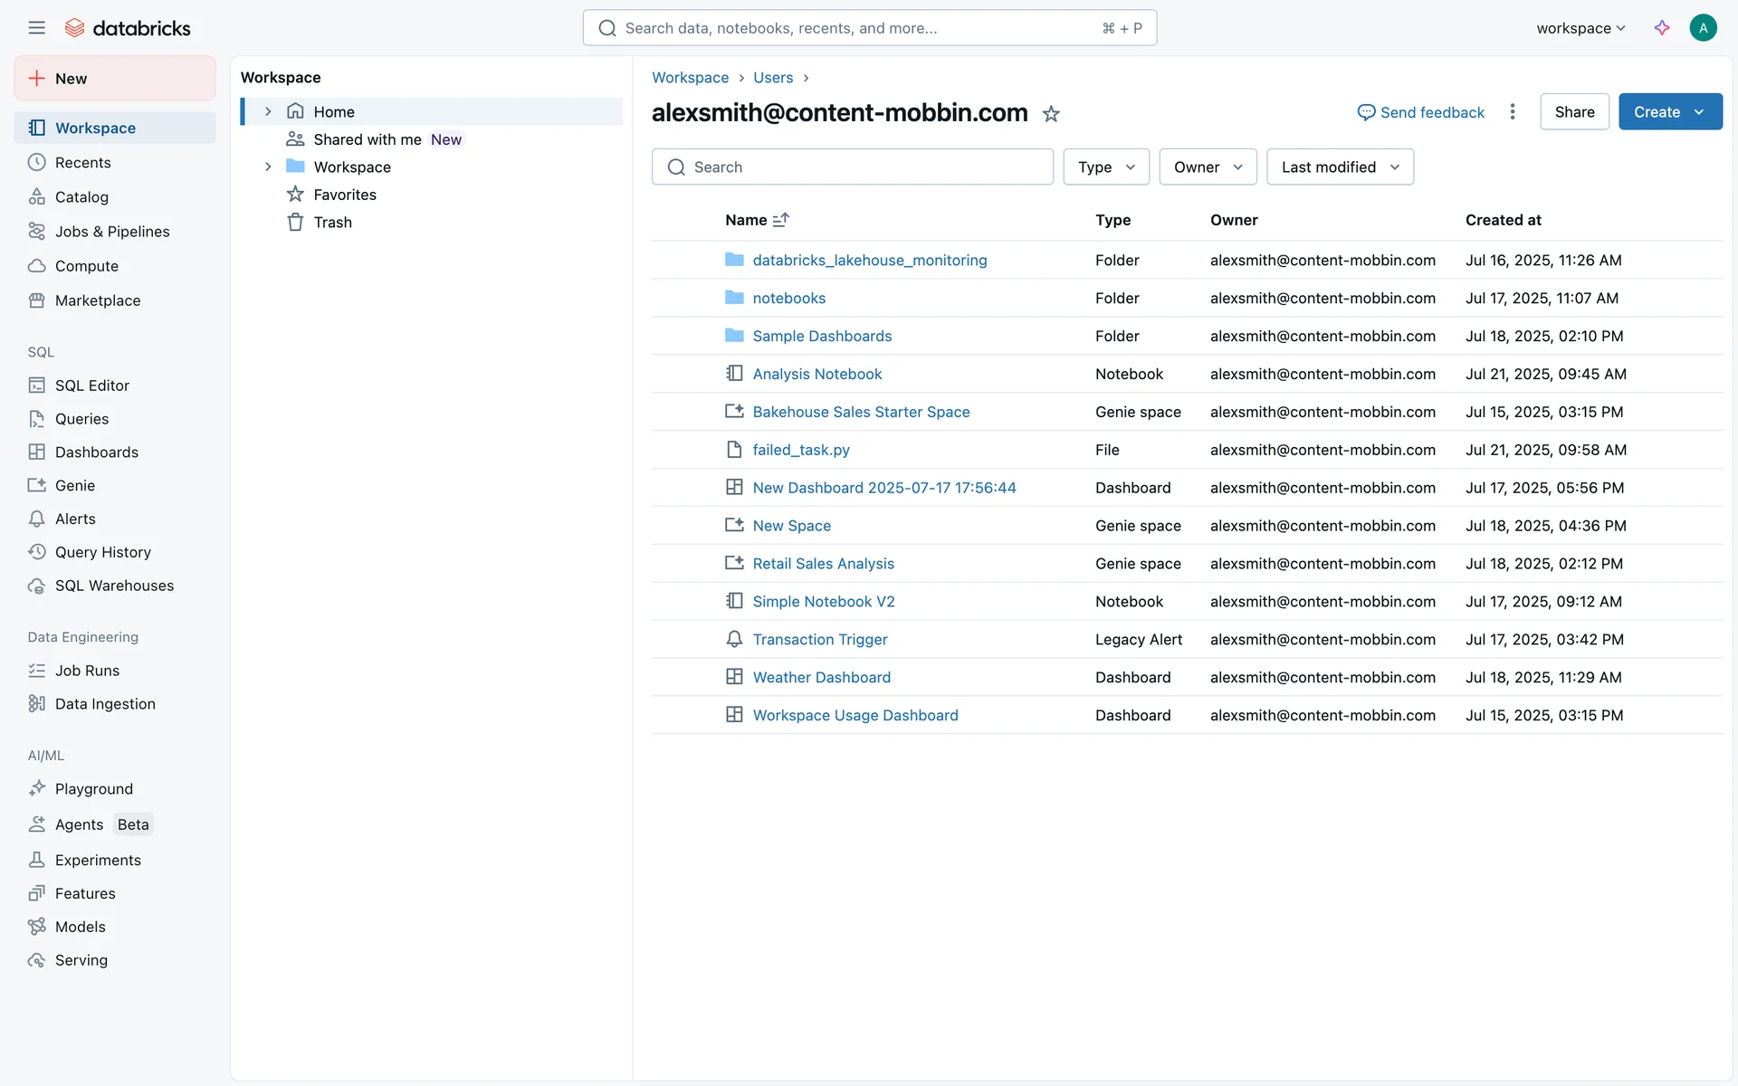The width and height of the screenshot is (1738, 1086).
Task: Expand the Workspace folder in tree
Action: pyautogui.click(x=268, y=167)
